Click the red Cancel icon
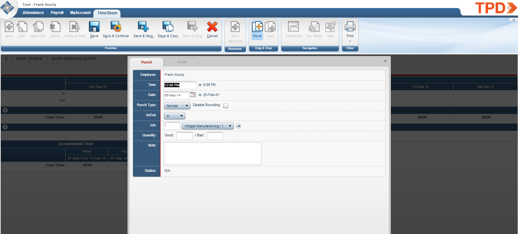 [x=212, y=27]
